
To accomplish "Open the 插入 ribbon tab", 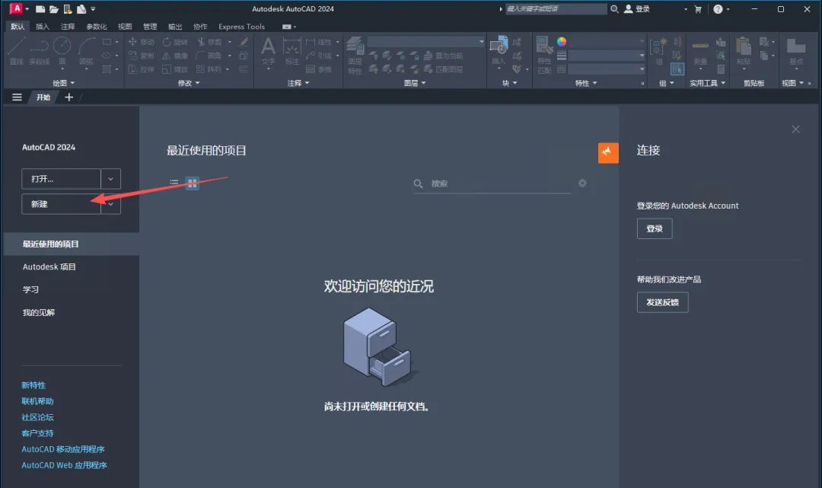I will click(x=43, y=26).
